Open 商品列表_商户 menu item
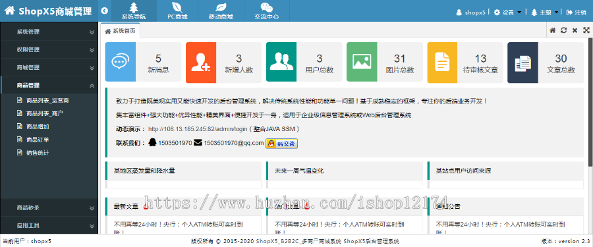Viewport: 593px width, 247px height. click(x=40, y=113)
